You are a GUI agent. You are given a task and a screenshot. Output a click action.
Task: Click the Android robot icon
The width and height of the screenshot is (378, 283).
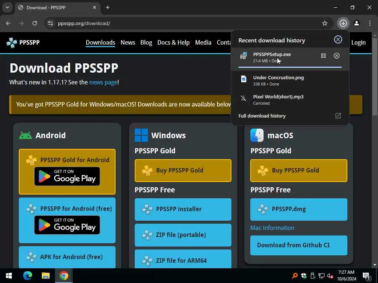pos(25,135)
